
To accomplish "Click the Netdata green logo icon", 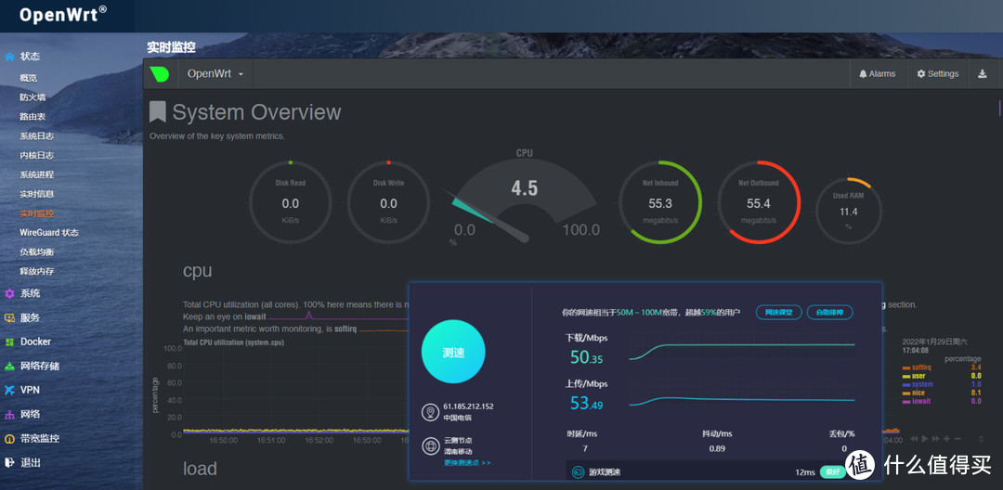I will (x=160, y=74).
